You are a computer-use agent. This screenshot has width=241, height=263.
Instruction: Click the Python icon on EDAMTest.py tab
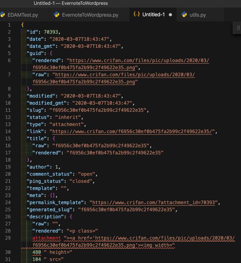2,15
